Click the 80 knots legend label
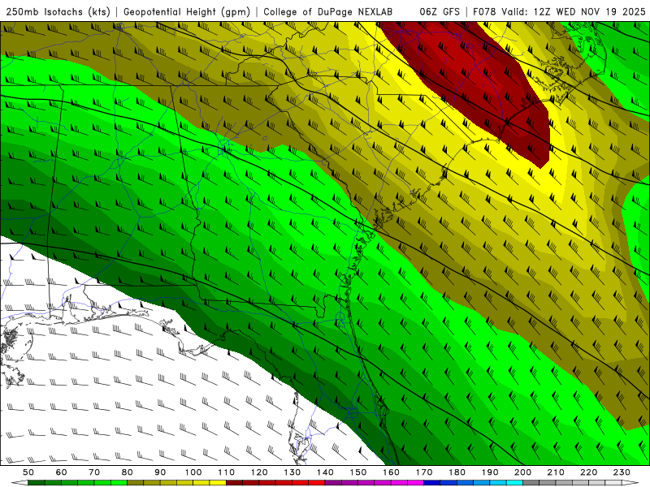Screen dimensions: 650x487 click(x=128, y=472)
